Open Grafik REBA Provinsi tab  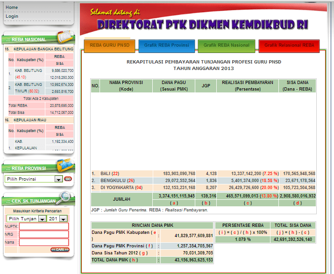tap(167, 45)
